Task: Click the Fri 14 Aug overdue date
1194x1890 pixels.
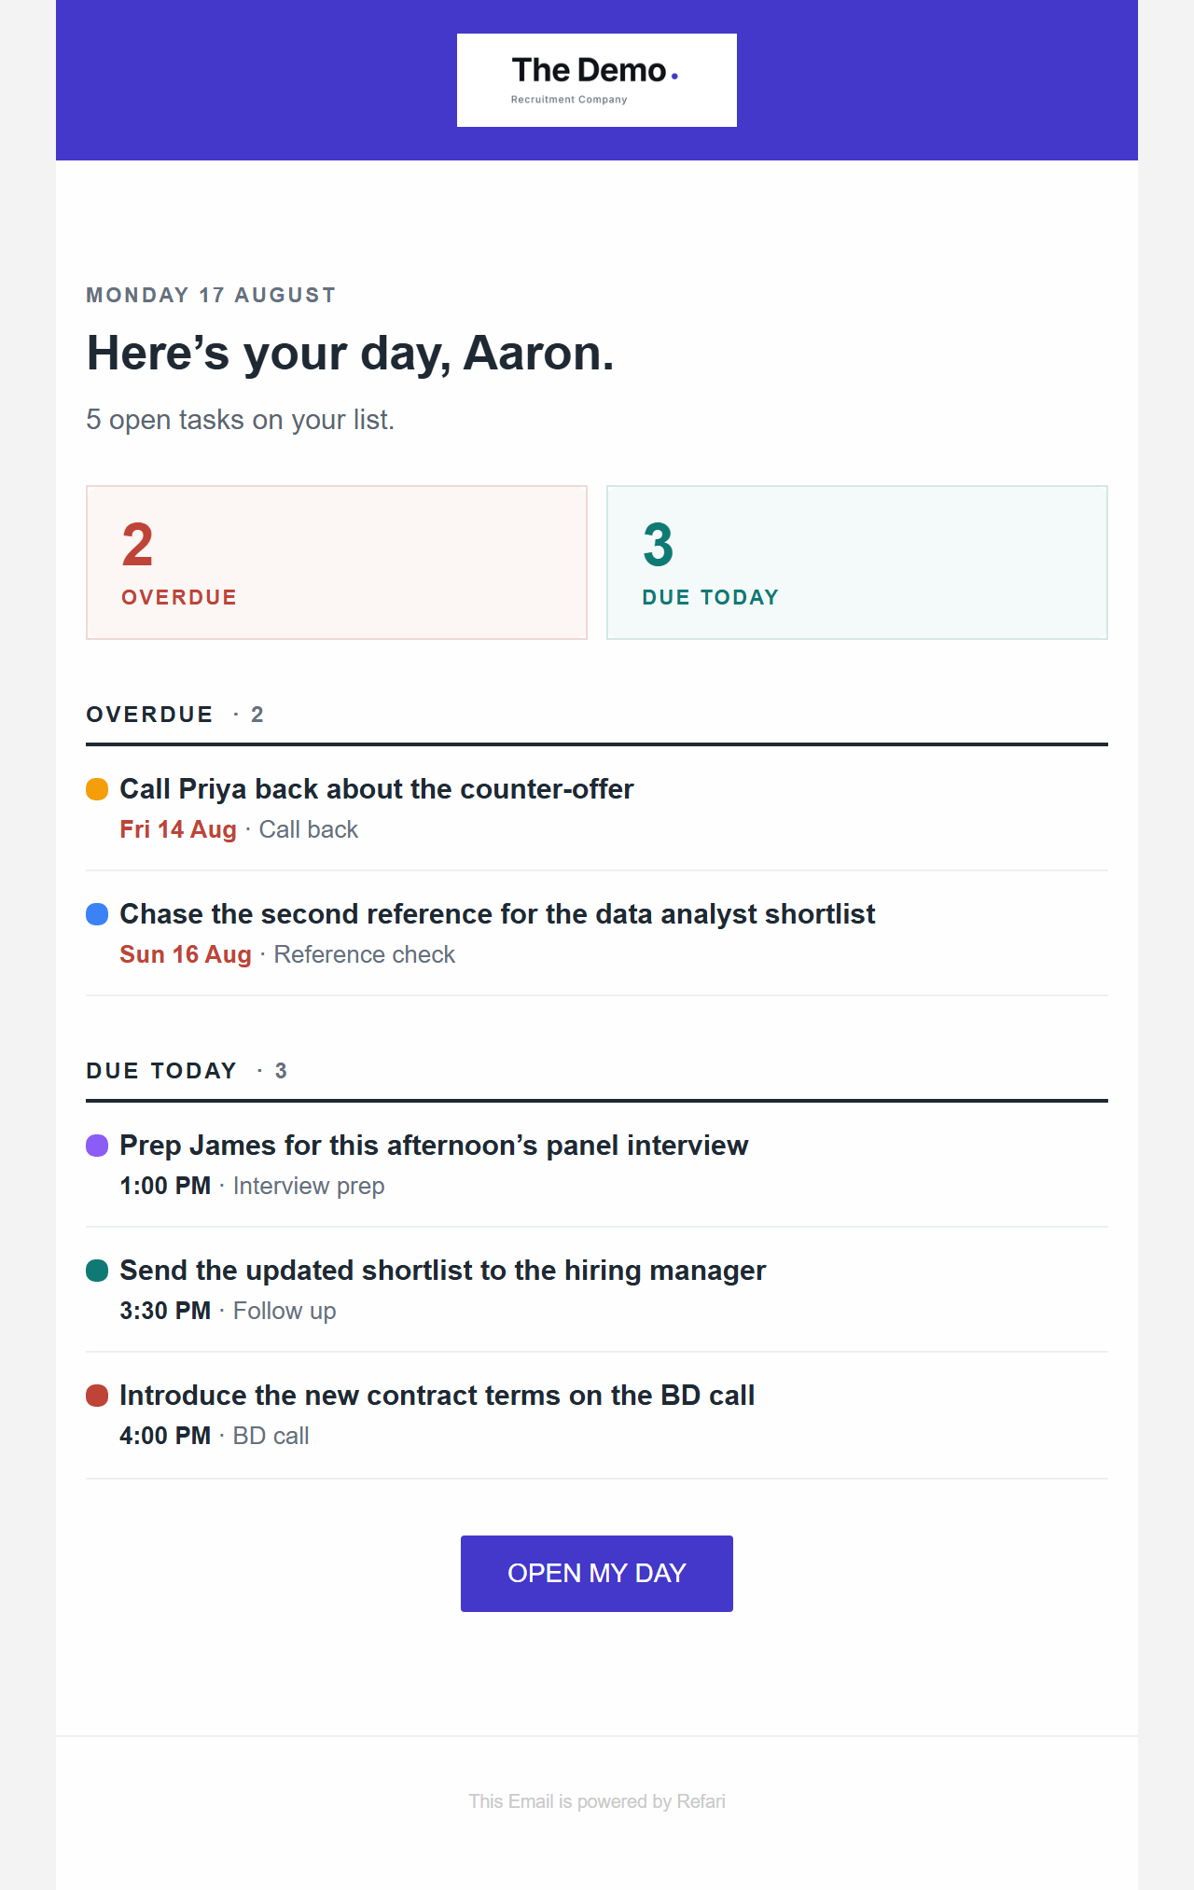Action: tap(178, 829)
